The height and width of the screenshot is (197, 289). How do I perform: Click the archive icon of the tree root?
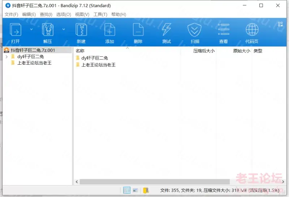(7, 50)
